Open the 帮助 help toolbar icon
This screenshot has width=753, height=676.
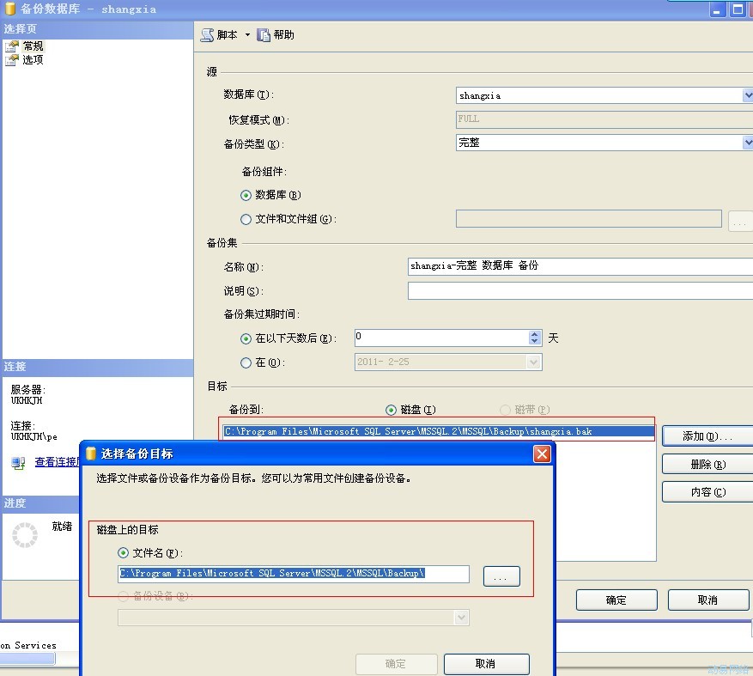tap(264, 35)
